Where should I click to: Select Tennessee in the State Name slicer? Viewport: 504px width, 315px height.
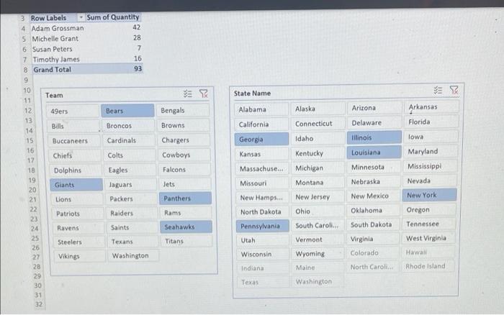coord(428,224)
